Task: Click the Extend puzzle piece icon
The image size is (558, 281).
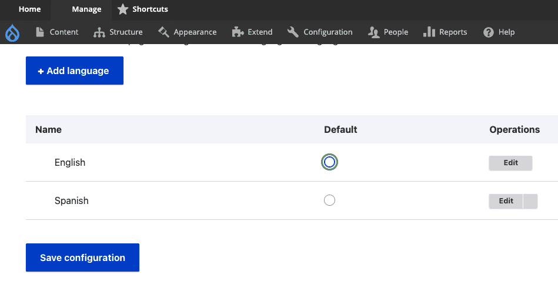Action: click(238, 32)
